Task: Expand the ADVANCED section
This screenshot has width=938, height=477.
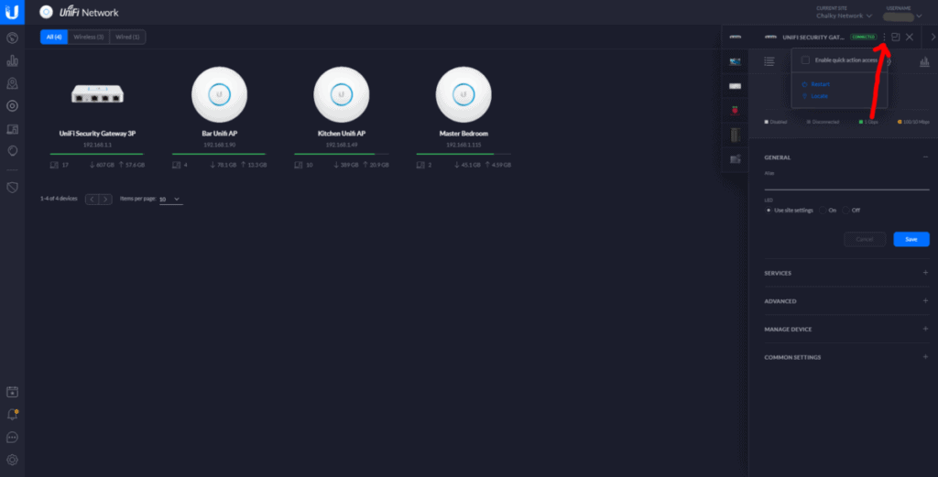Action: coord(925,300)
